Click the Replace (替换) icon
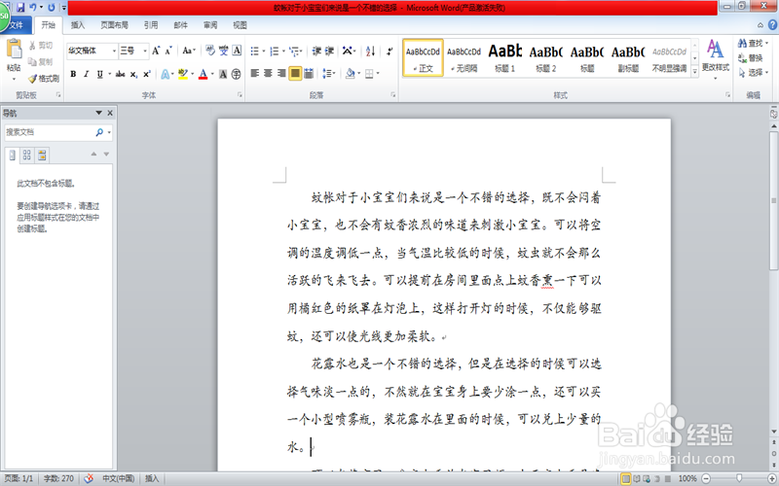Screen dimensions: 779x486 pos(743,58)
